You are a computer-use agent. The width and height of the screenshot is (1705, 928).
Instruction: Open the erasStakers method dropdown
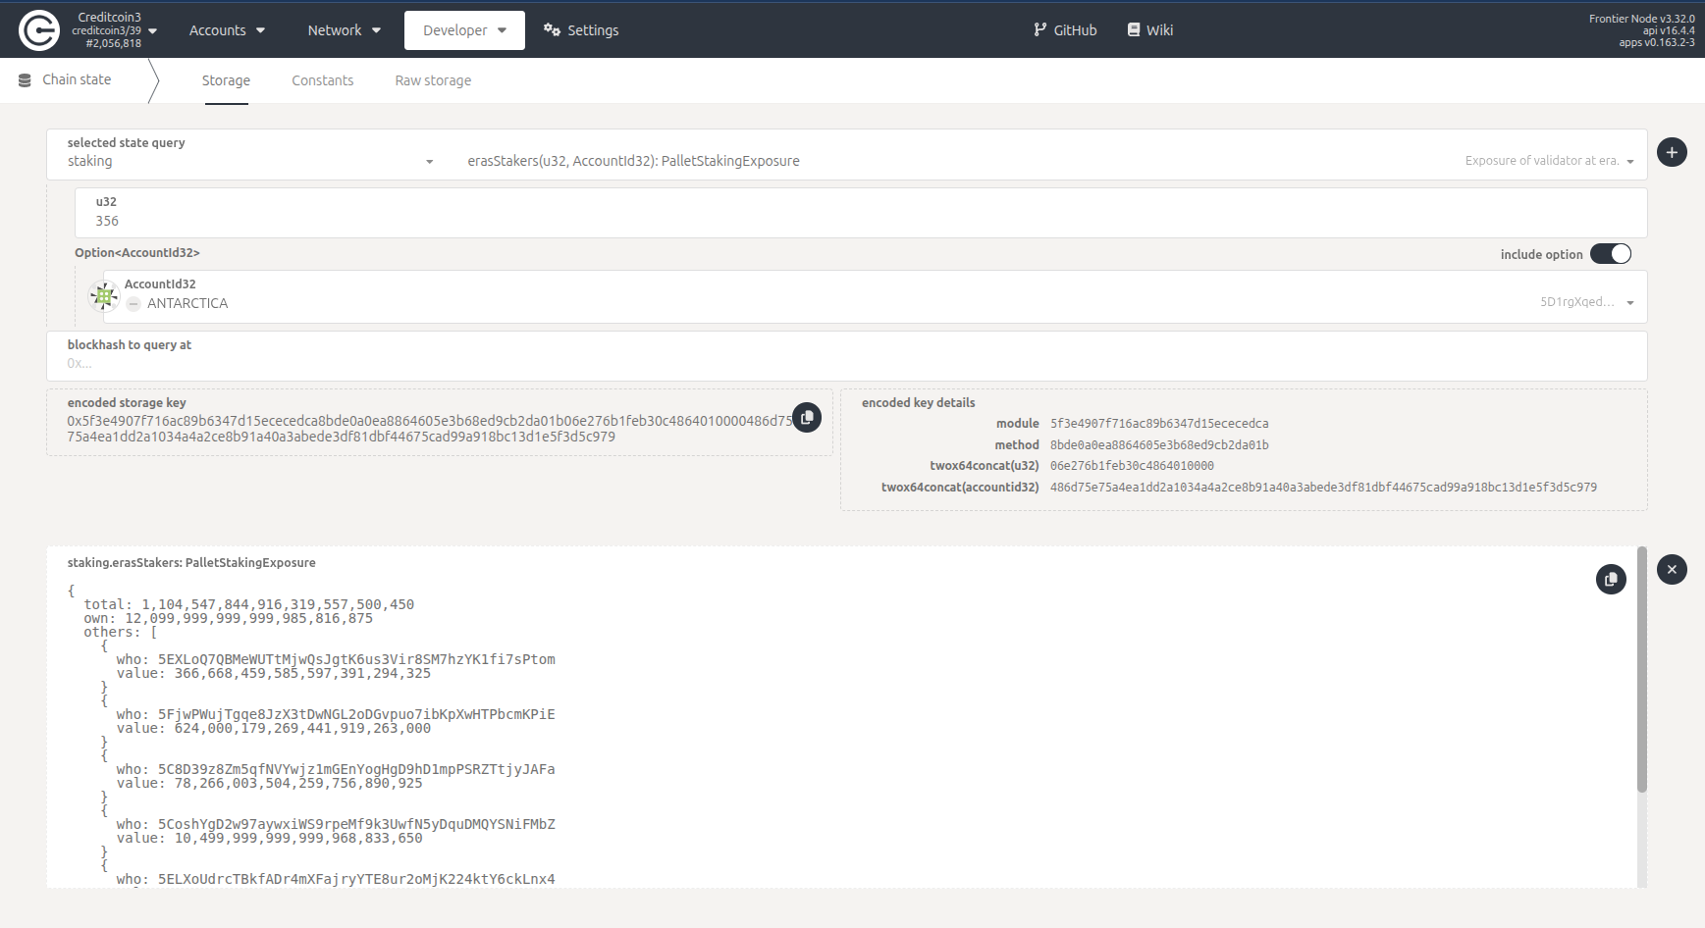coord(1629,162)
